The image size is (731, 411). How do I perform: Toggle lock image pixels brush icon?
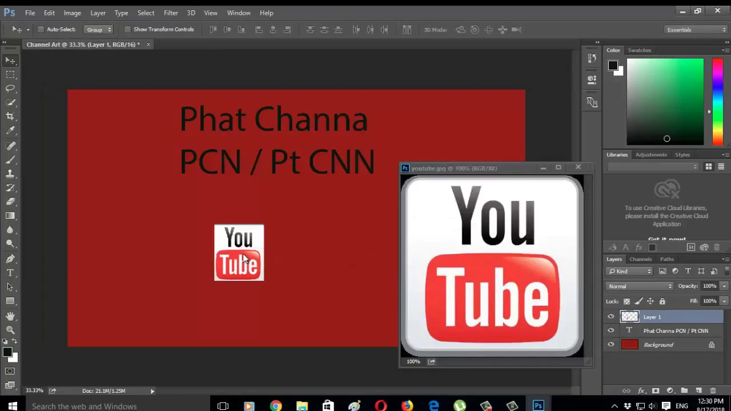click(x=638, y=301)
